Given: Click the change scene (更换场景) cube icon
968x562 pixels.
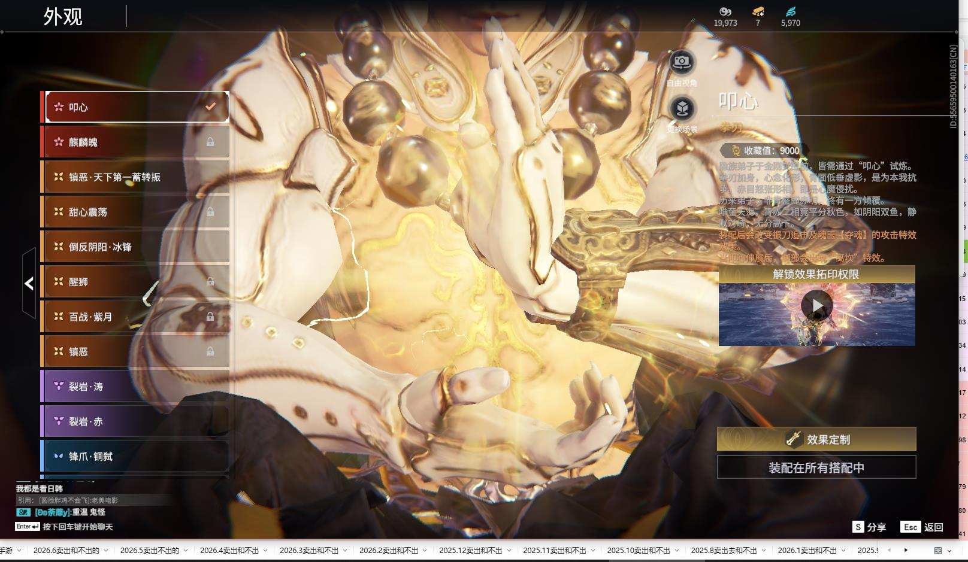Looking at the screenshot, I should (682, 108).
